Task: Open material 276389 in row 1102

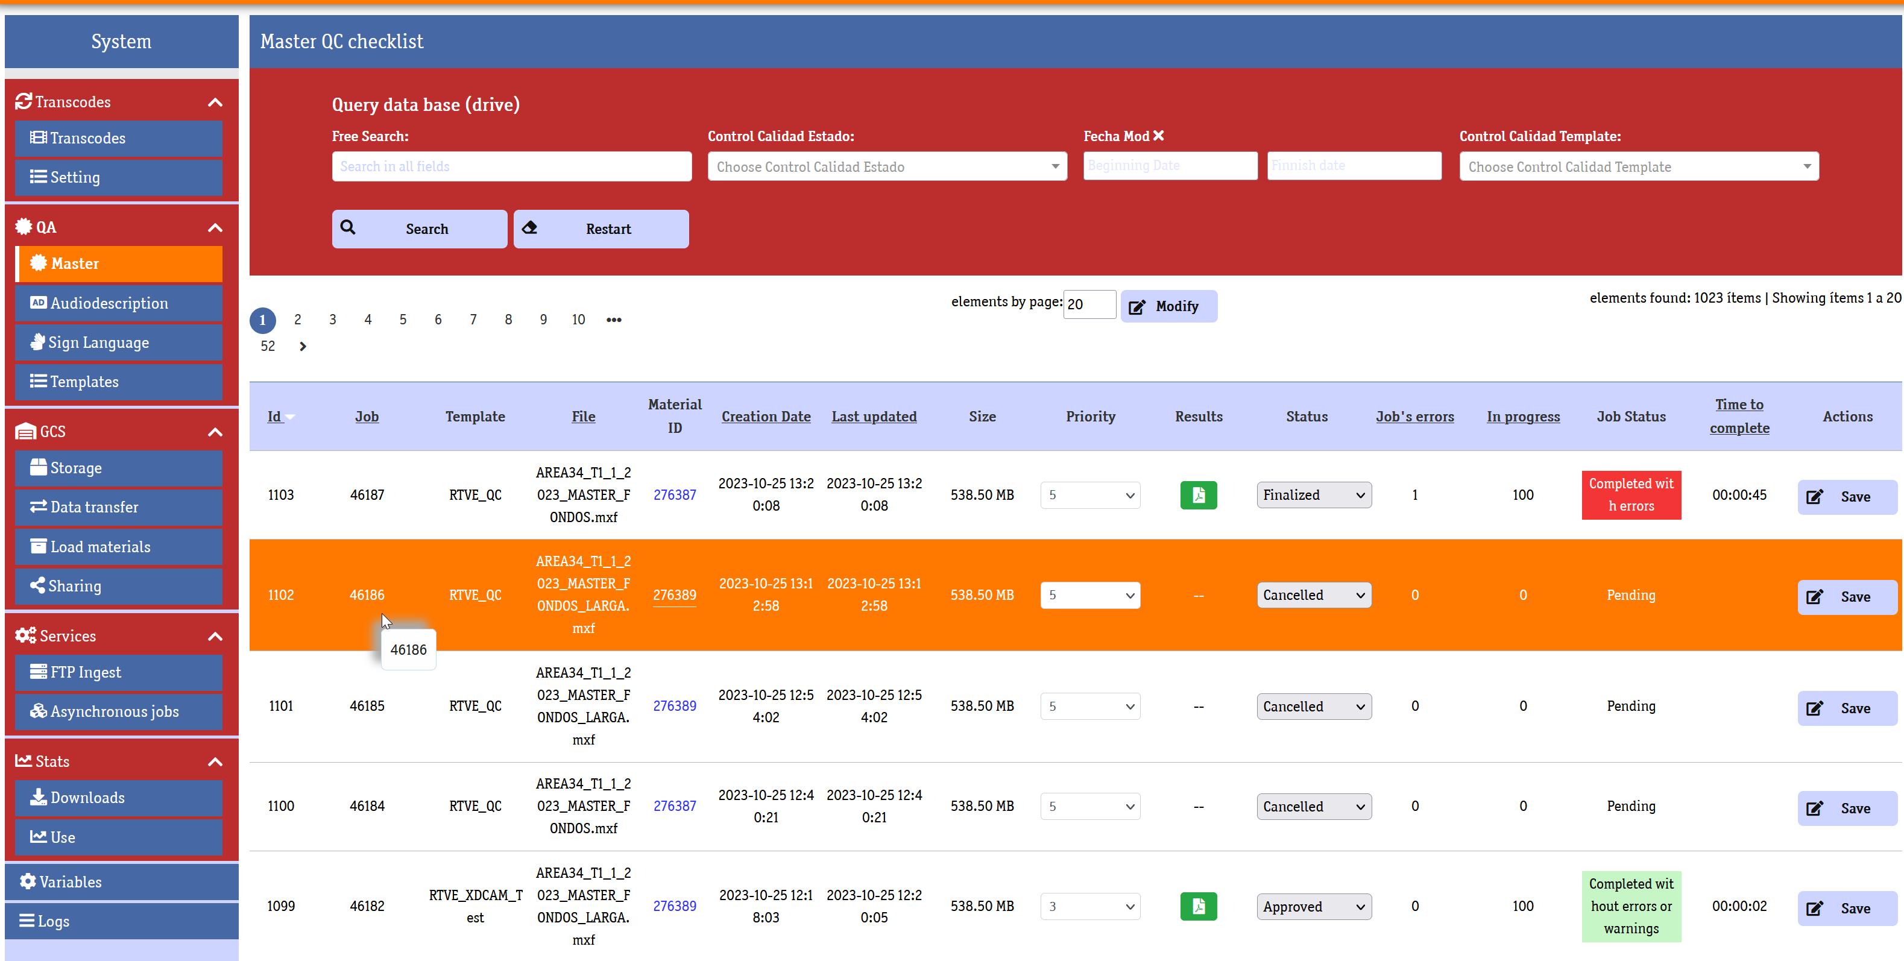Action: (x=674, y=595)
